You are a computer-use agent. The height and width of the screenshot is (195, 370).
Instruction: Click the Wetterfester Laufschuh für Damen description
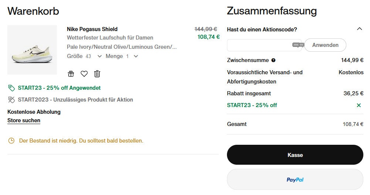110,38
